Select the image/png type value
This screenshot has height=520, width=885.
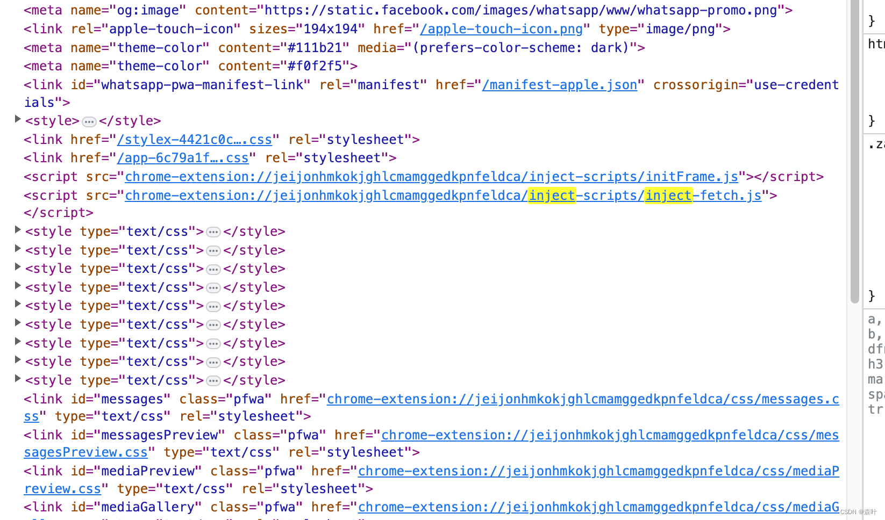pyautogui.click(x=680, y=29)
